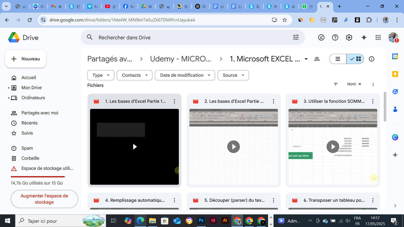Open Corbeille in the sidebar
Screen dimensions: 404x227
point(30,158)
